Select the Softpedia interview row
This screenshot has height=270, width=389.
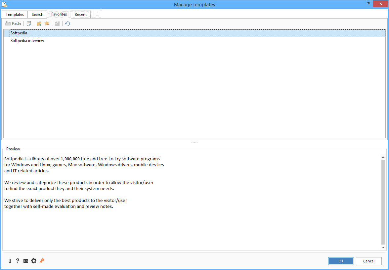pos(194,41)
